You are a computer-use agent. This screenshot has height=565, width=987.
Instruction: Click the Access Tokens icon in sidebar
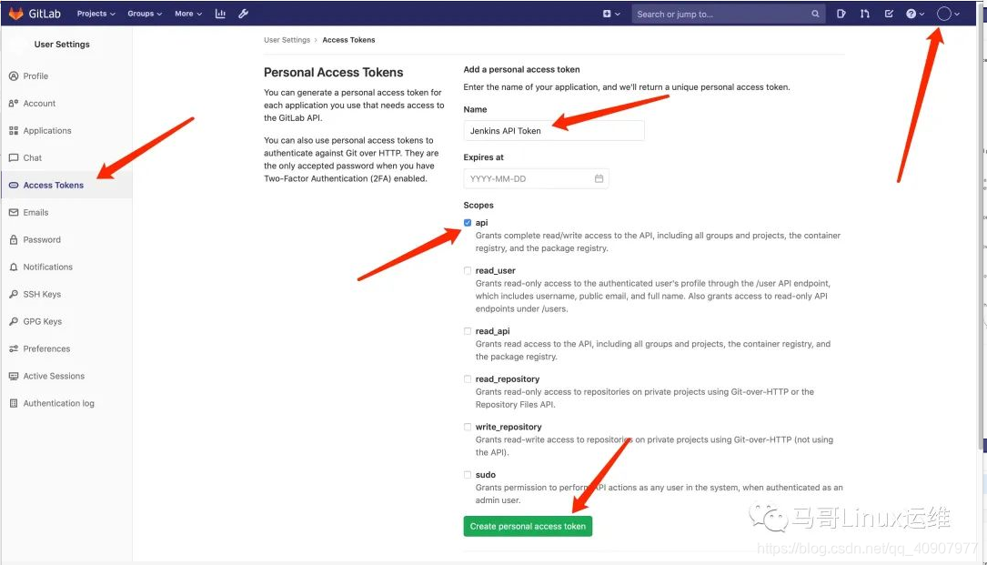click(14, 186)
